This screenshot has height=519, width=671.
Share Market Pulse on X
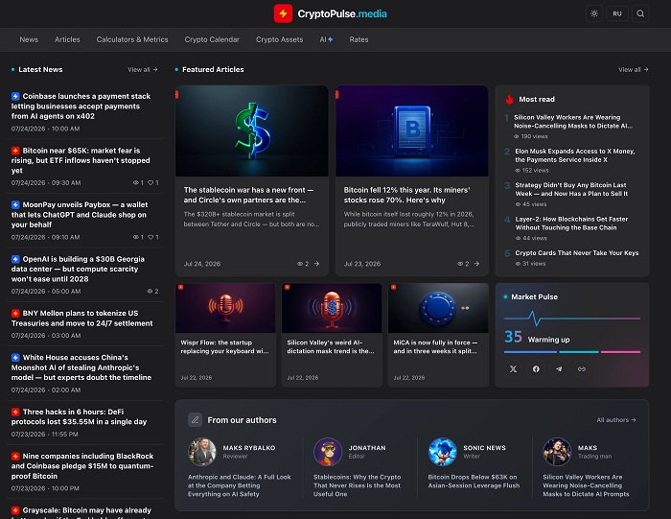tap(513, 368)
